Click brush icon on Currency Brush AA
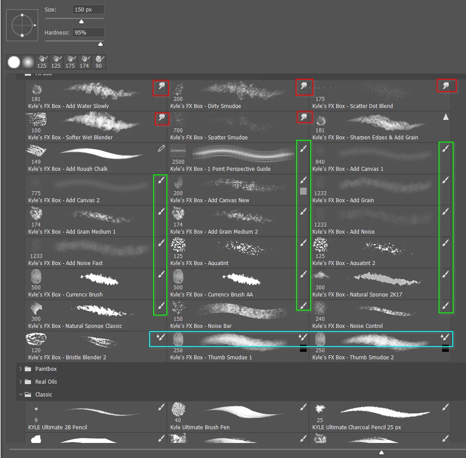 [x=303, y=274]
